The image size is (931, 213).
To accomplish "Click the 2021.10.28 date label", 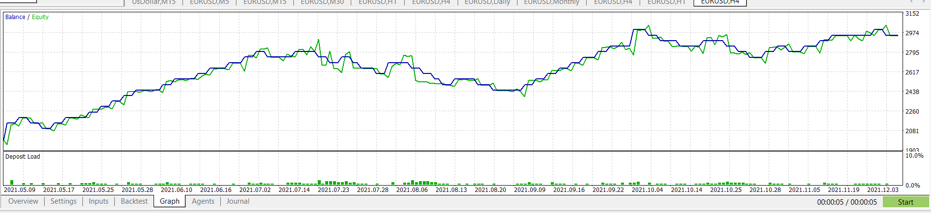I will pyautogui.click(x=765, y=190).
